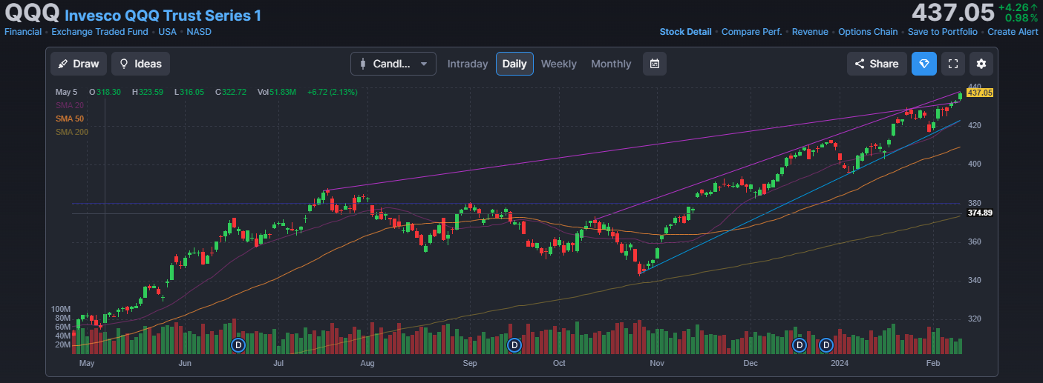Click the Financial sector link
1043x383 pixels.
23,32
